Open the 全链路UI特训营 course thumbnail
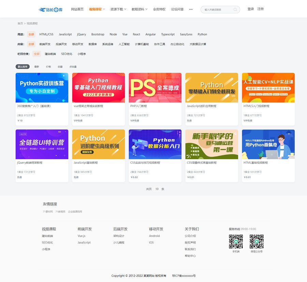This screenshot has width=307, height=282. (x=42, y=144)
